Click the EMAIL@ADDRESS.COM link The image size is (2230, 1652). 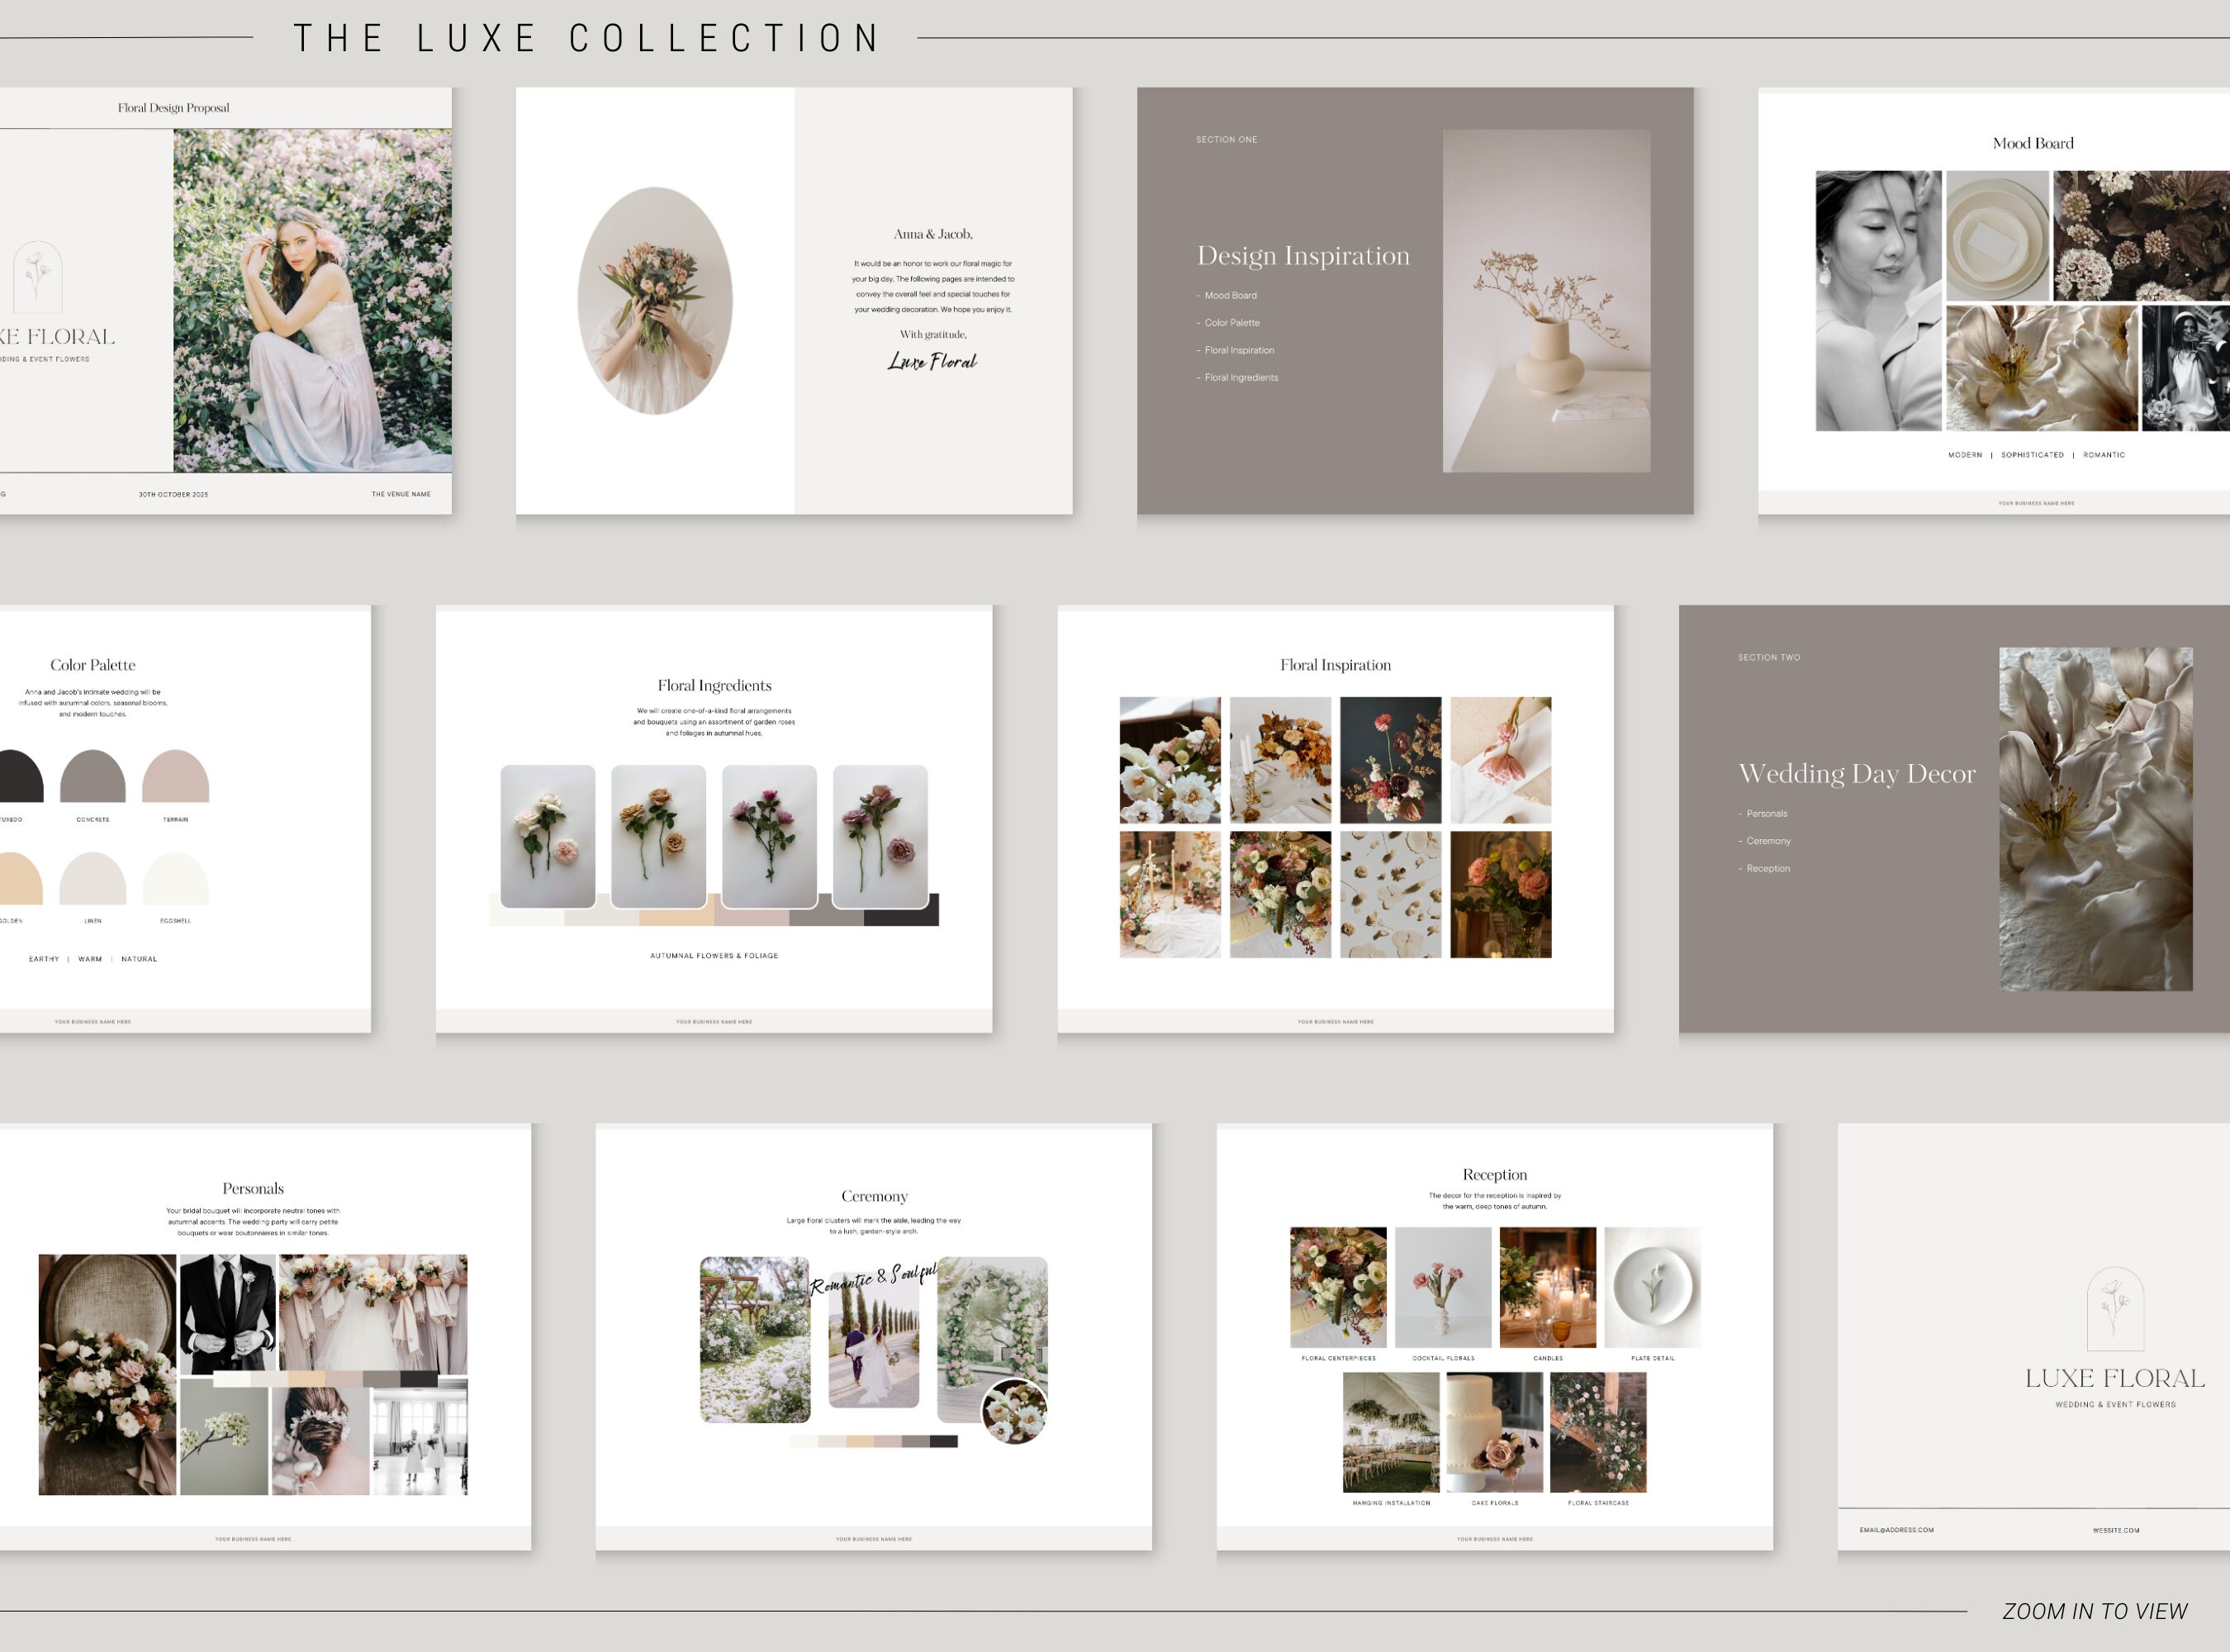[x=1896, y=1530]
